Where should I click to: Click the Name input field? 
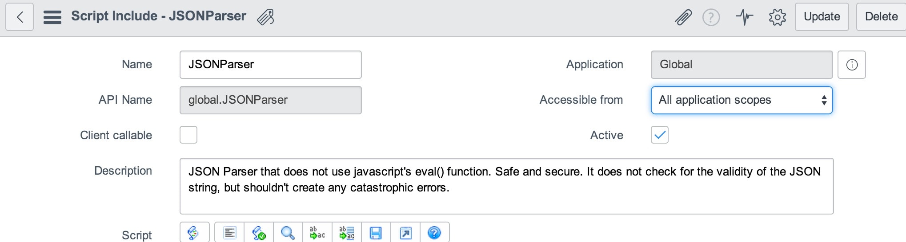point(271,65)
